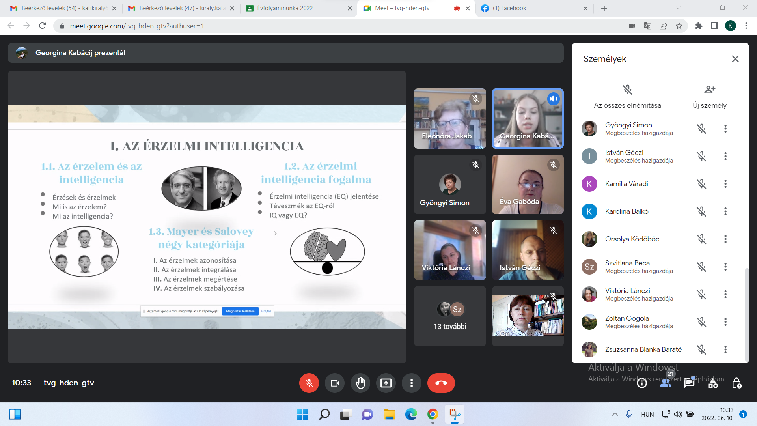Open host controls lock icon
Image resolution: width=757 pixels, height=426 pixels.
tap(736, 383)
